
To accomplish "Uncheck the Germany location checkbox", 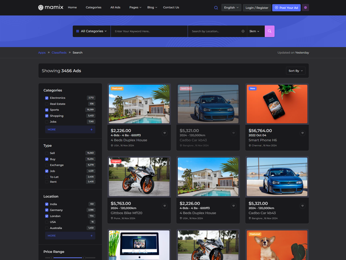I will [x=47, y=210].
